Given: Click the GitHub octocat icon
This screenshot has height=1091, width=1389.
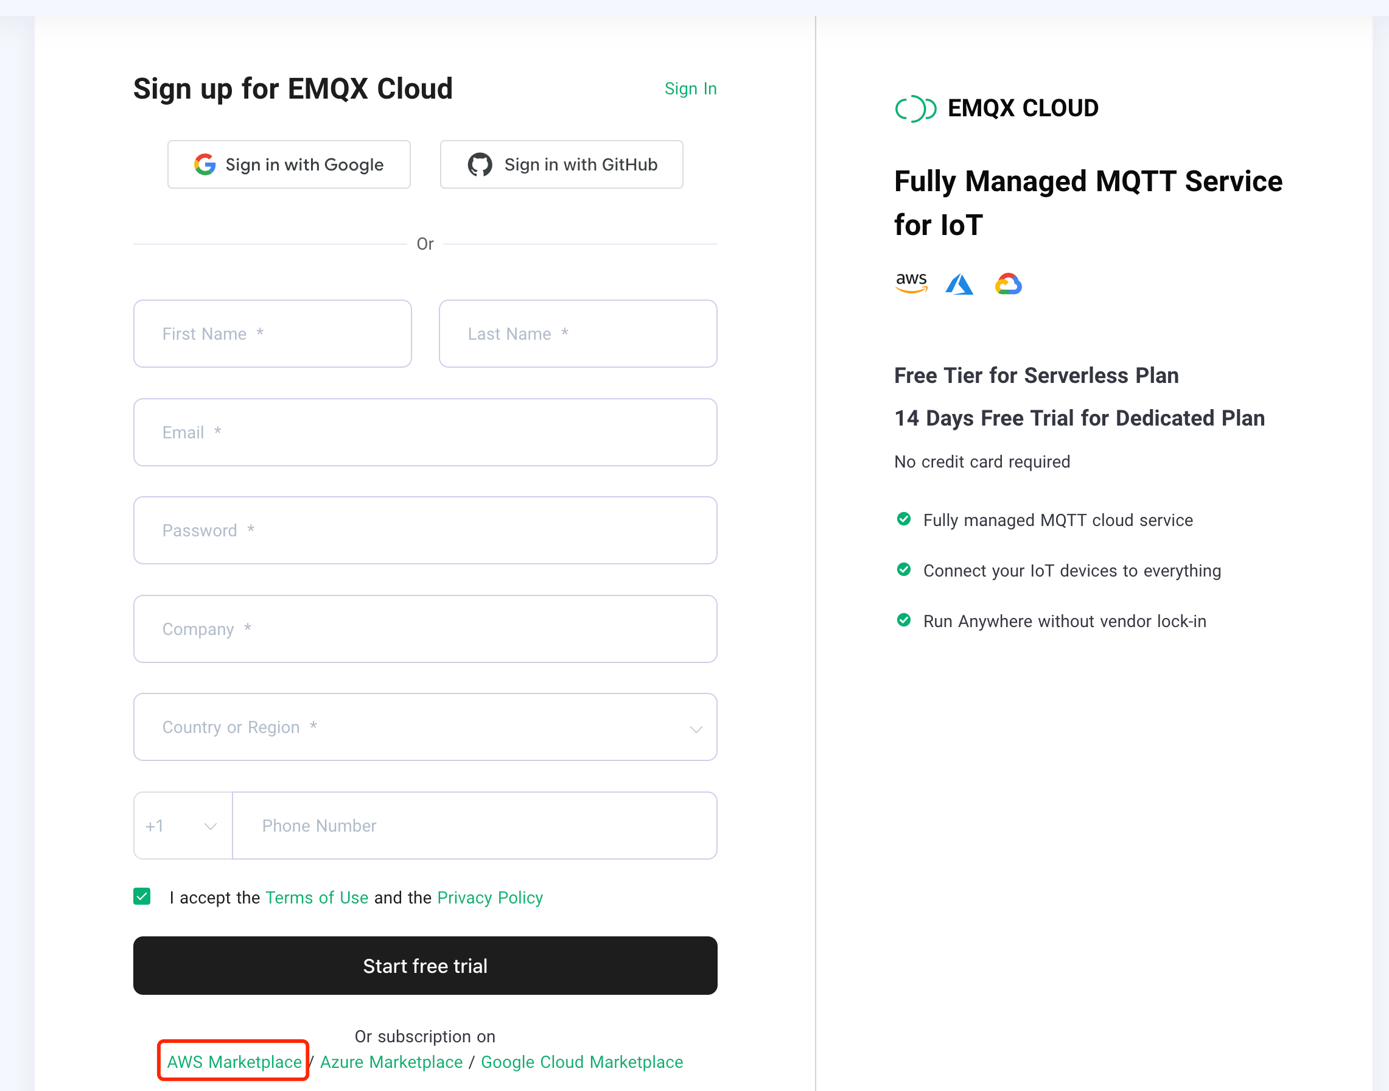Looking at the screenshot, I should tap(480, 165).
